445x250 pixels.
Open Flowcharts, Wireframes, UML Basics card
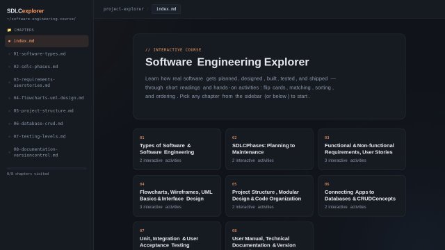[177, 196]
